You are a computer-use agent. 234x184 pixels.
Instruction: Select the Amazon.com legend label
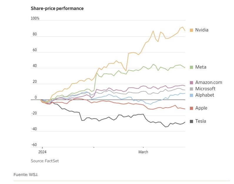point(208,83)
